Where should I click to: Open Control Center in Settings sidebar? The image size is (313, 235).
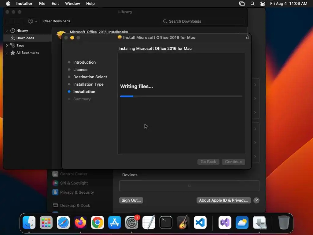click(x=74, y=174)
